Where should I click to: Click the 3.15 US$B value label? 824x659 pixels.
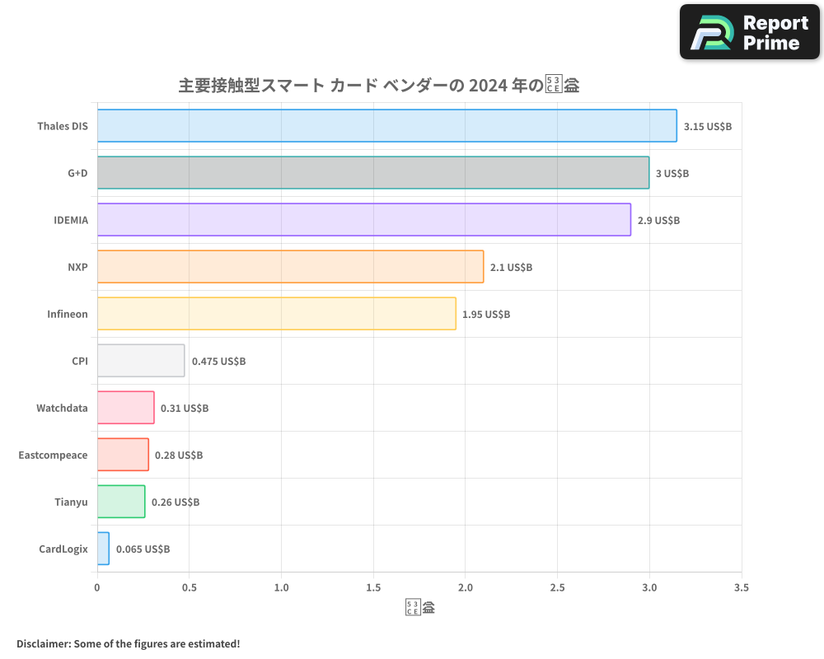click(708, 126)
